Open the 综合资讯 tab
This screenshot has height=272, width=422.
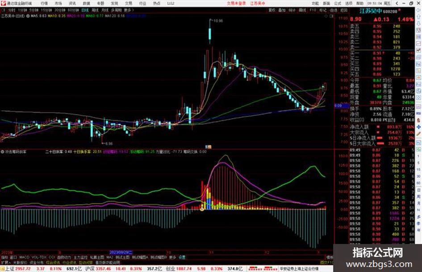[x=53, y=263]
